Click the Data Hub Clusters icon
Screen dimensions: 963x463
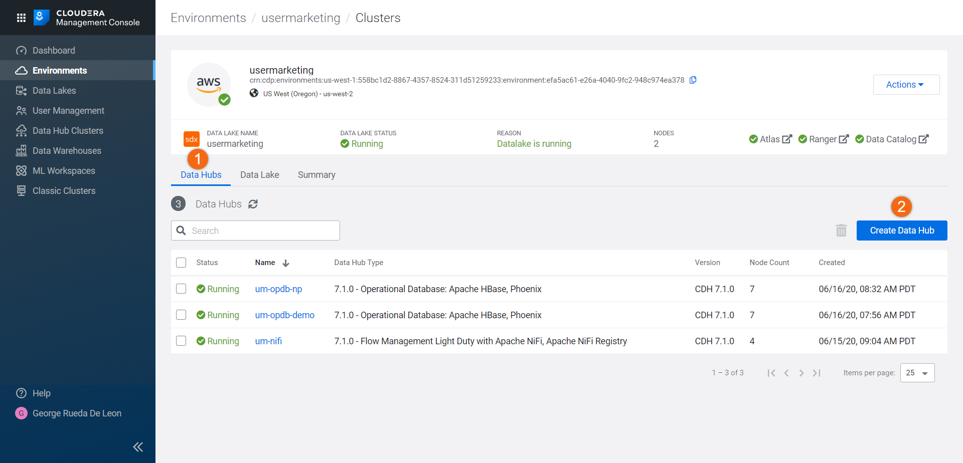pyautogui.click(x=21, y=131)
